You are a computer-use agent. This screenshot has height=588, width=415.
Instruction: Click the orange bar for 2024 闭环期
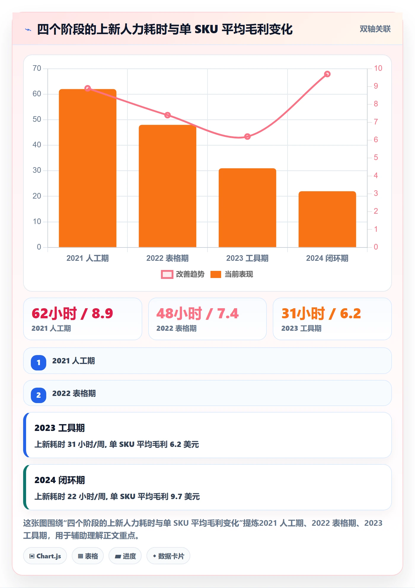pos(327,219)
